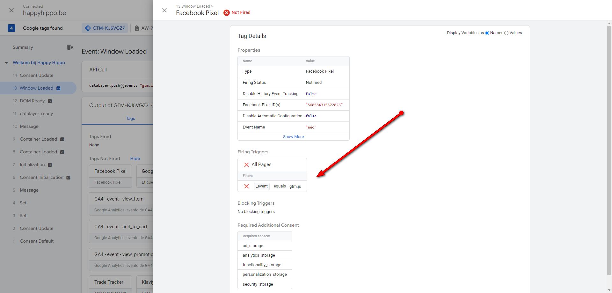Image resolution: width=612 pixels, height=293 pixels.
Task: Hide the Tags Not Fired list
Action: tap(135, 158)
